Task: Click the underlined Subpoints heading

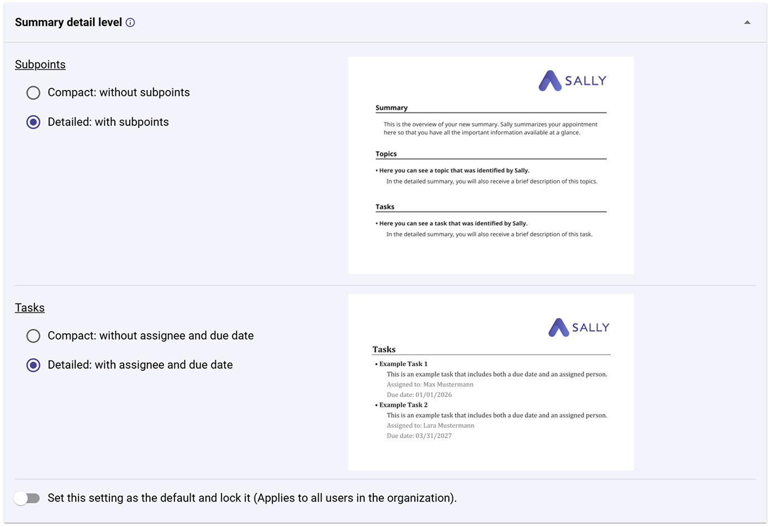Action: tap(40, 65)
